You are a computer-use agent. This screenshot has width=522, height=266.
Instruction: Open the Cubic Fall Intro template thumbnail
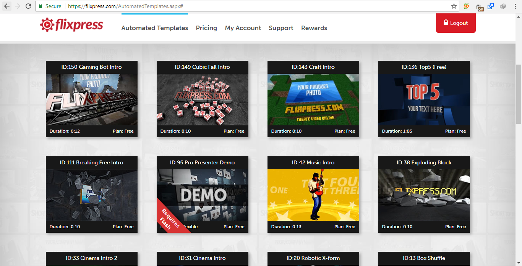click(x=202, y=99)
